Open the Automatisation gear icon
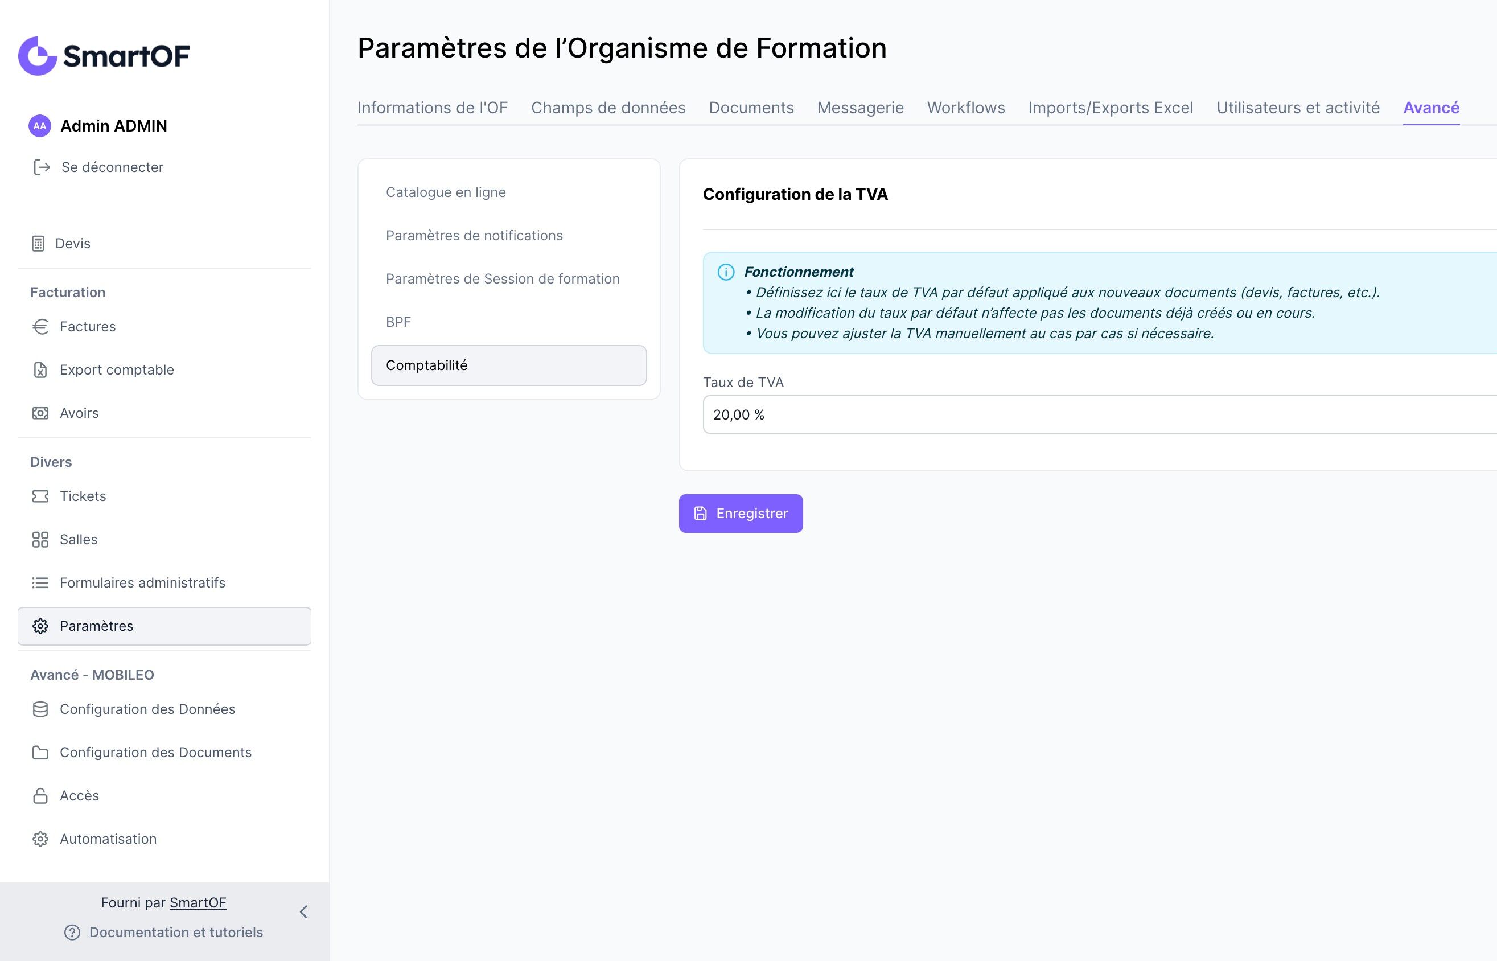 tap(40, 839)
